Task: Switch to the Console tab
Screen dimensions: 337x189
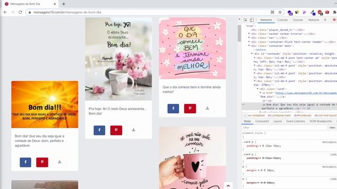Action: (x=282, y=20)
